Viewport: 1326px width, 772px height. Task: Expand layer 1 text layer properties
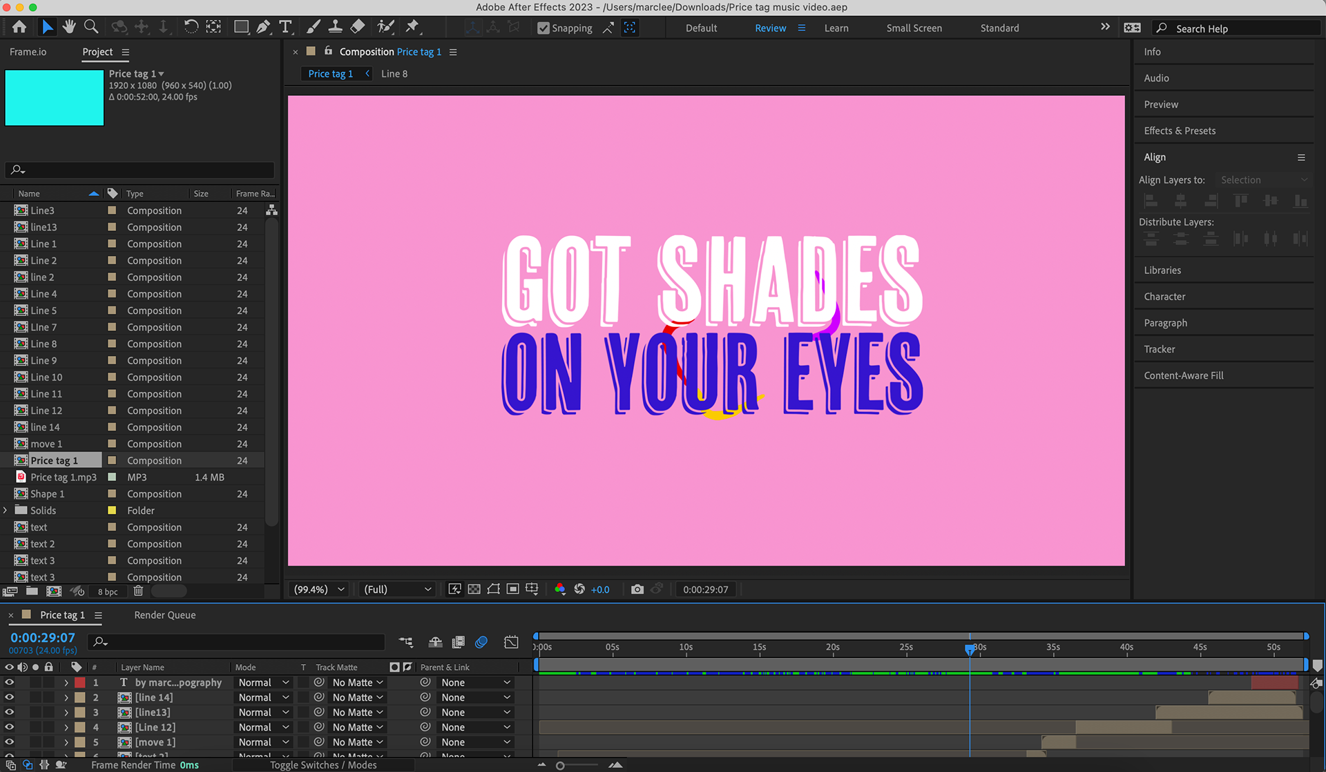[x=66, y=682]
